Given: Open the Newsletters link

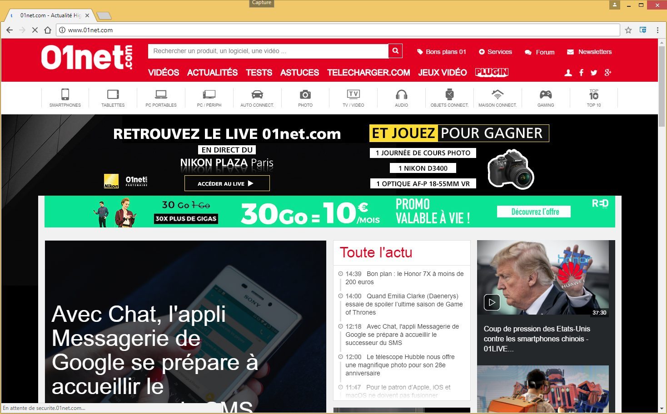Looking at the screenshot, I should pyautogui.click(x=589, y=52).
